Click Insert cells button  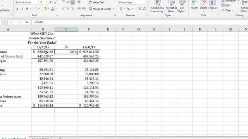[195, 6]
